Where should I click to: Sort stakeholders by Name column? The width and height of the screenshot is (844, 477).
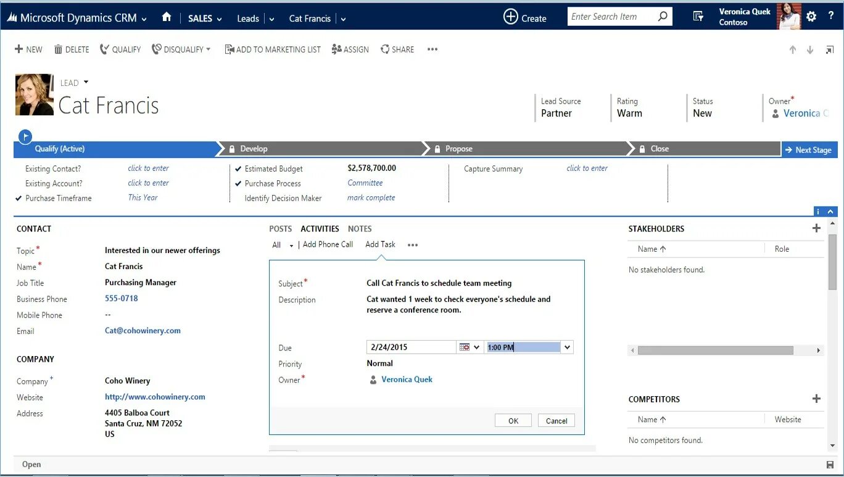point(652,249)
